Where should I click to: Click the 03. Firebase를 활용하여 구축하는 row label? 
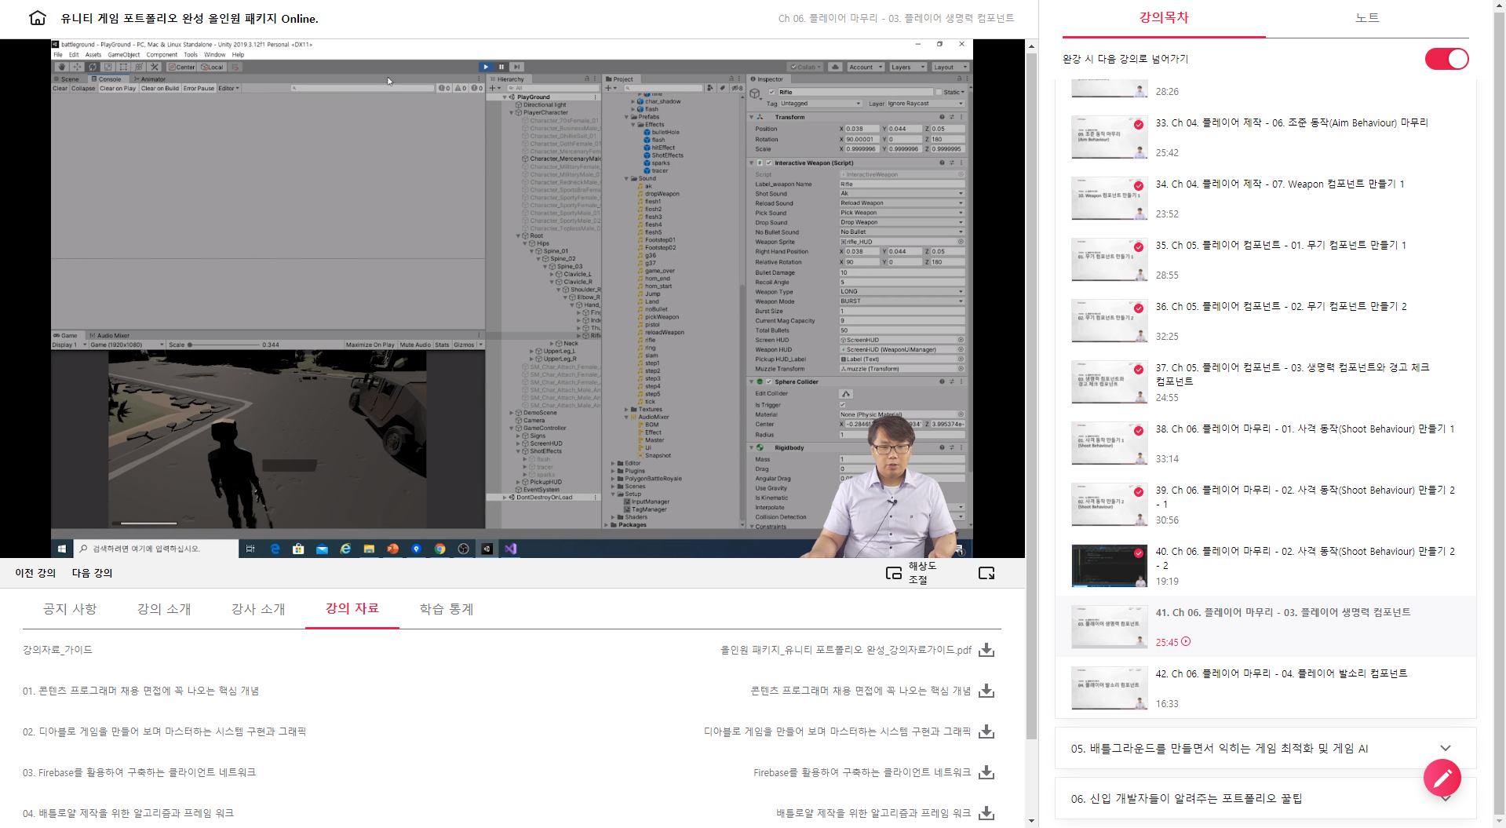pos(139,772)
